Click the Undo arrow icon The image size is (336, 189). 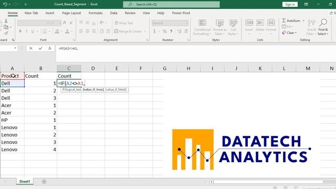(5, 4)
